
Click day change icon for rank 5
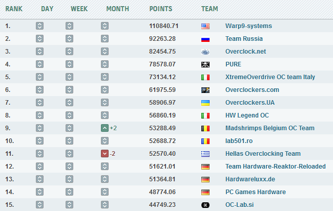tap(40, 77)
